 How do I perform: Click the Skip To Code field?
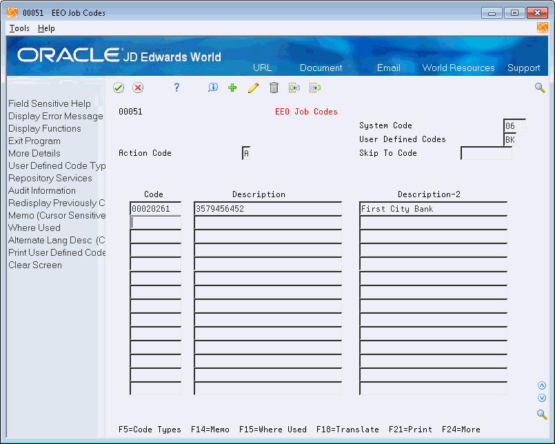(x=486, y=153)
